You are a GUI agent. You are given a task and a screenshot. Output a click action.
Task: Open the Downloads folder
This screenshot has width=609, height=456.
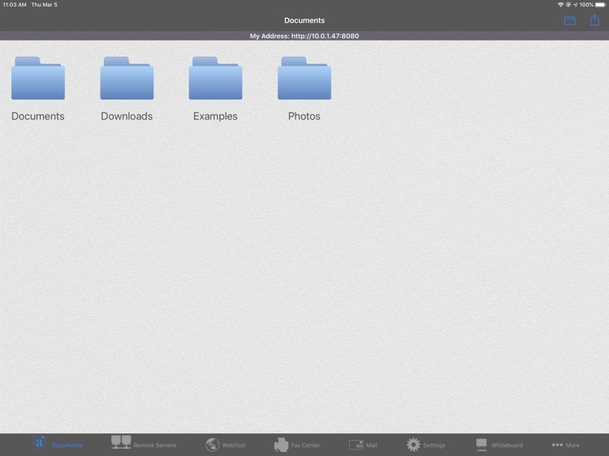[x=127, y=80]
